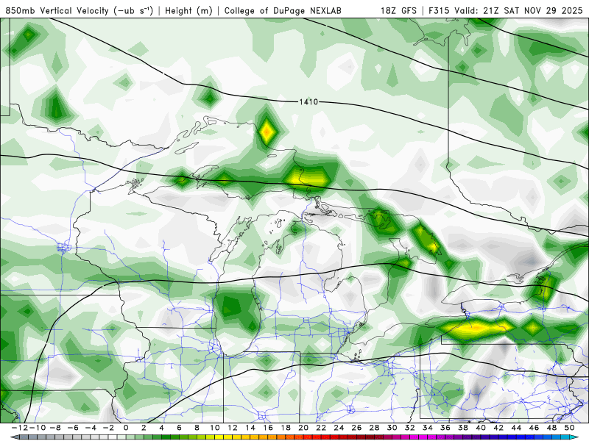Click the "-8" color scale label
Image resolution: width=589 pixels, height=441 pixels.
pyautogui.click(x=54, y=428)
